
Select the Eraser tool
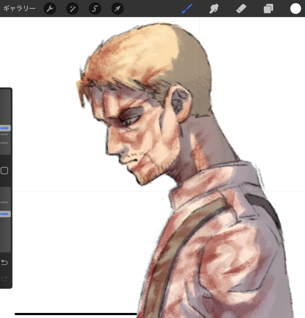coord(241,9)
